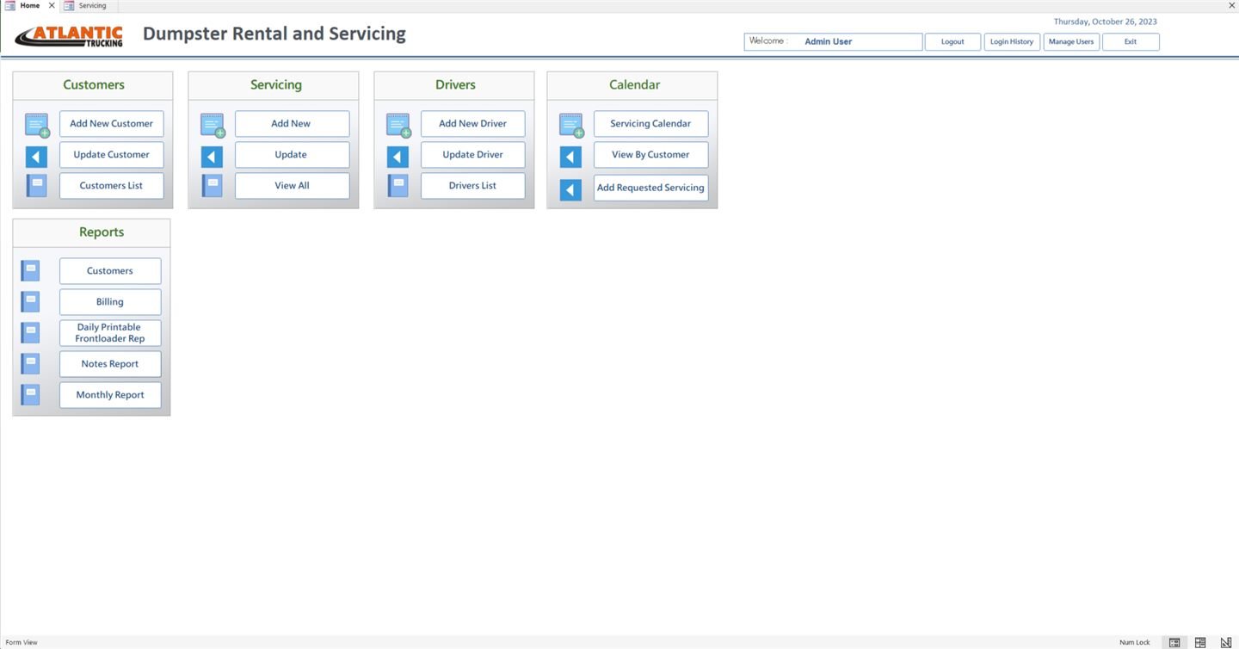Open the Notes Report
Screen dimensions: 1239x649
(110, 363)
